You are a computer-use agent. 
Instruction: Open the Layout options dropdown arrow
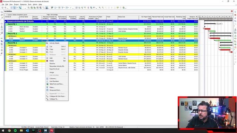6,15
